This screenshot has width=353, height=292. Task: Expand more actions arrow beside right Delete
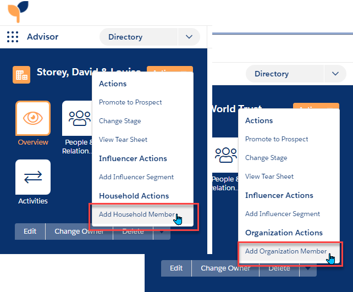pos(308,268)
